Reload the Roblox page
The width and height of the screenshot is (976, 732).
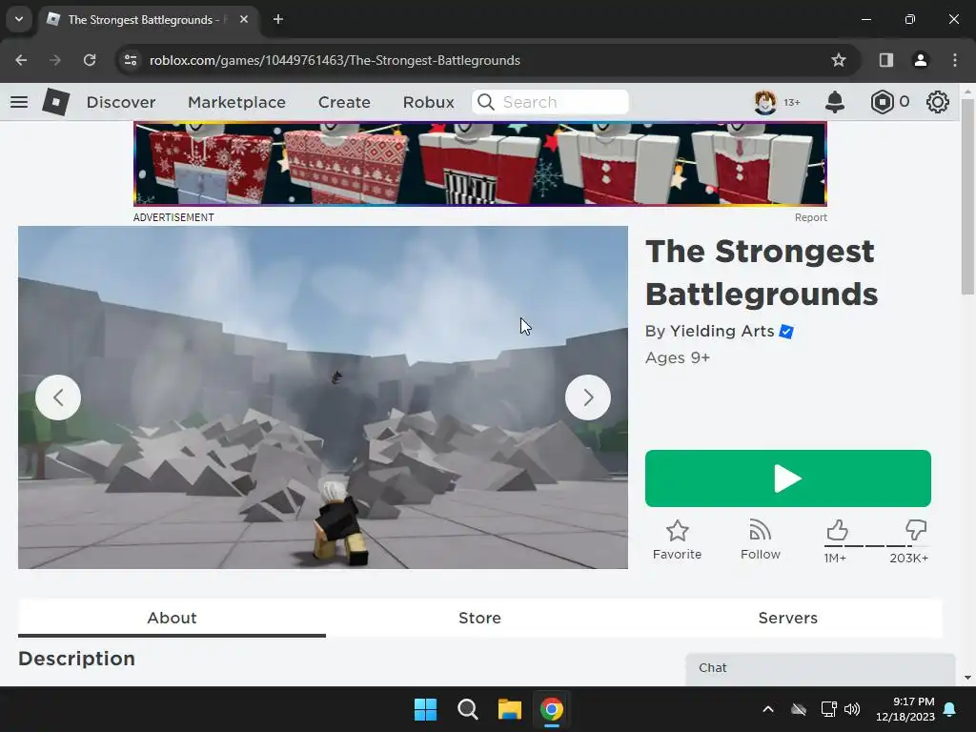(x=90, y=60)
